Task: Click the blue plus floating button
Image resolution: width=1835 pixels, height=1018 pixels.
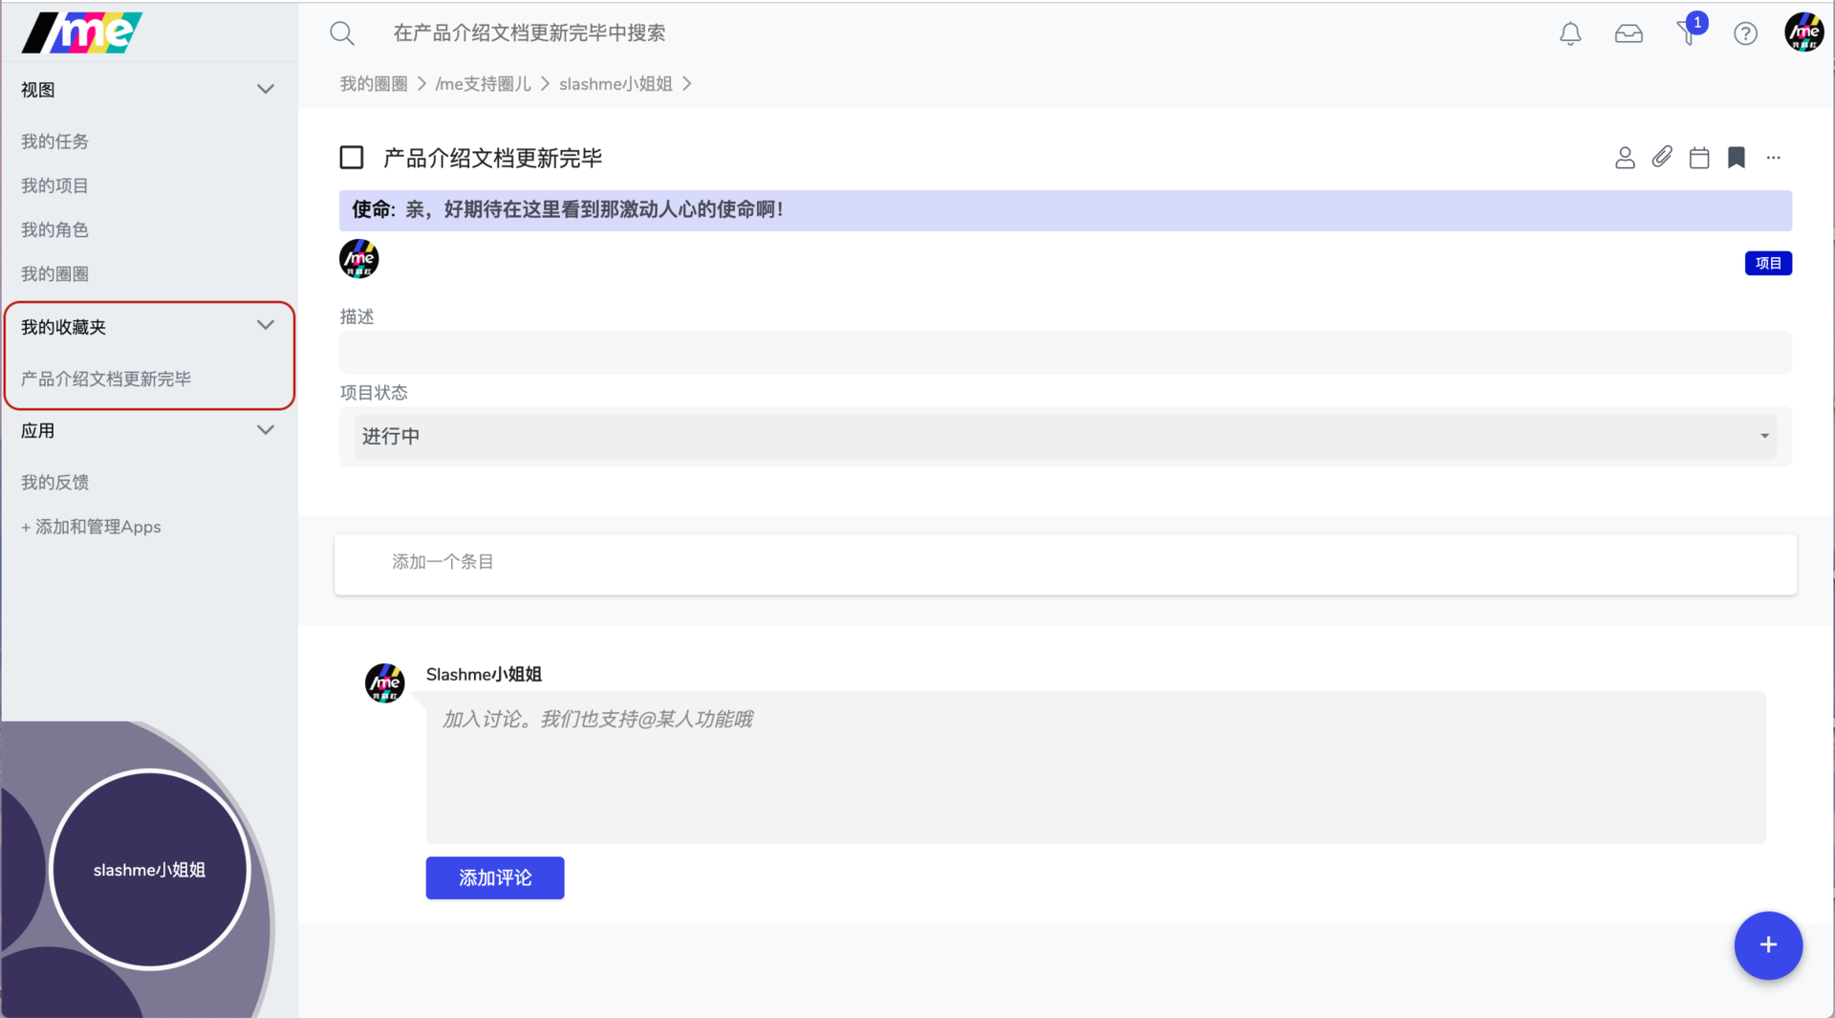Action: coord(1768,945)
